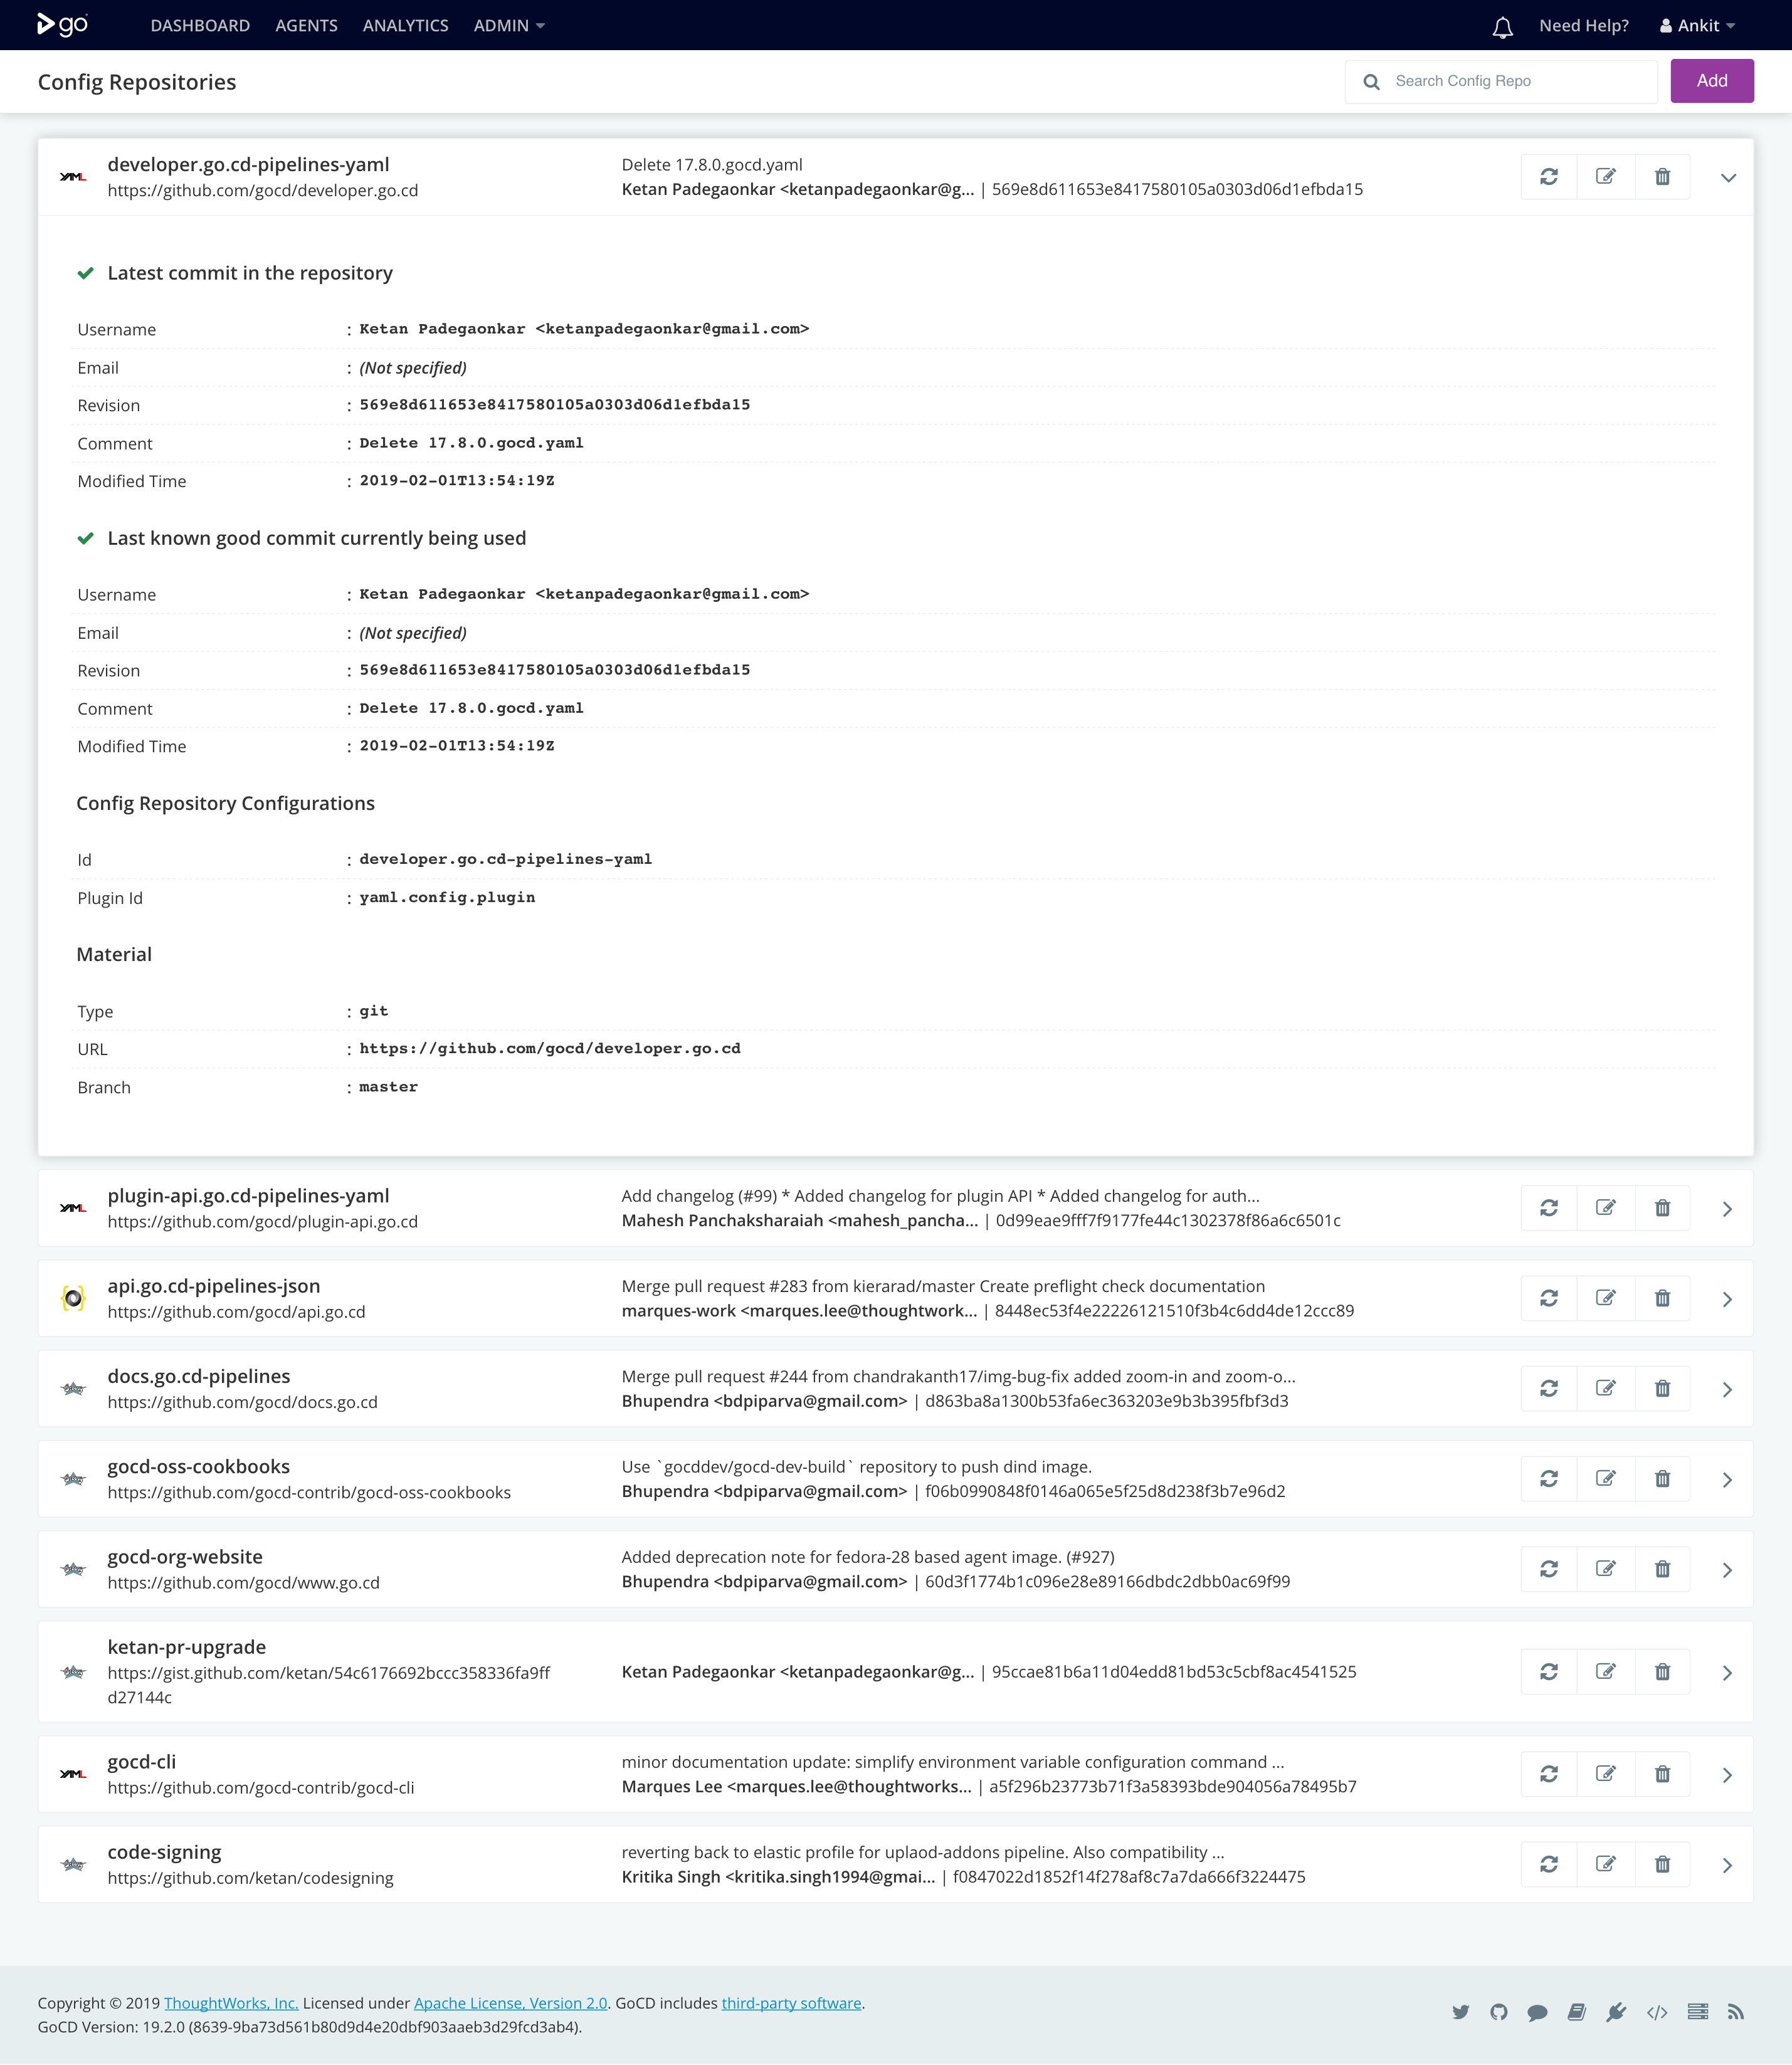Edit the code-signing repo

pyautogui.click(x=1606, y=1865)
